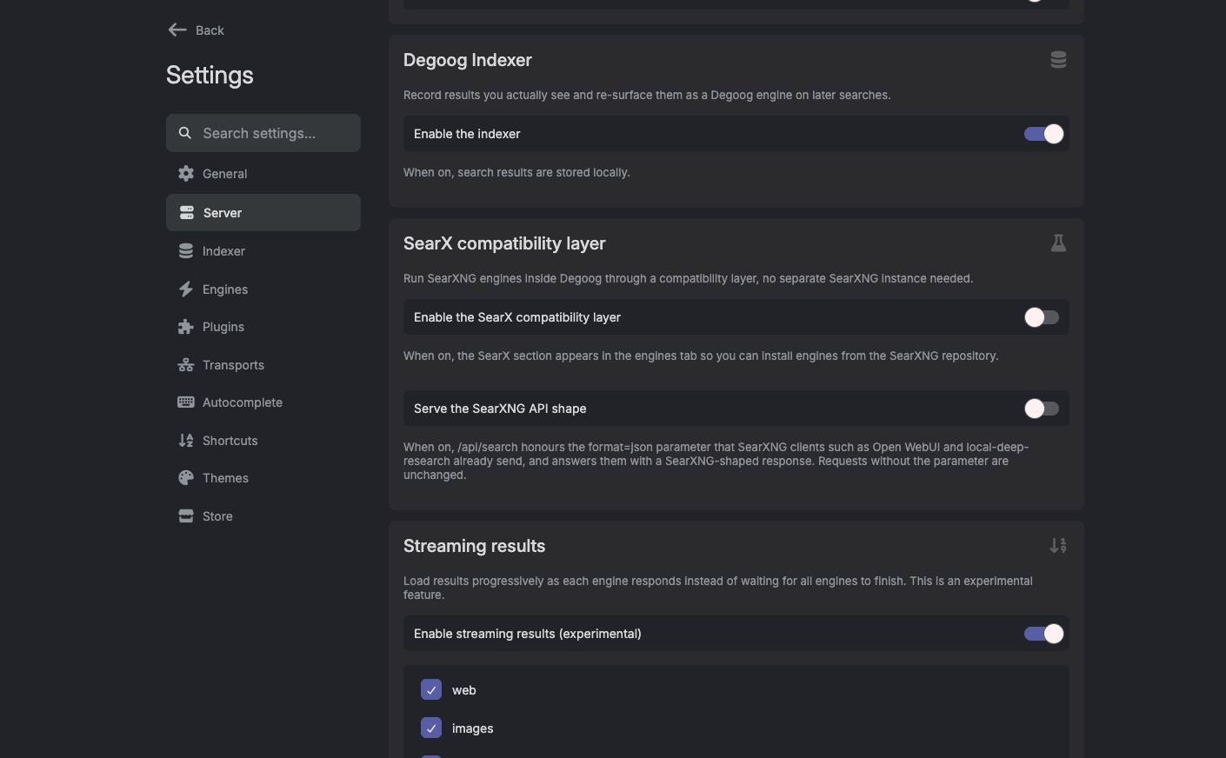Enable the SearX compatibility layer toggle

click(x=1042, y=317)
